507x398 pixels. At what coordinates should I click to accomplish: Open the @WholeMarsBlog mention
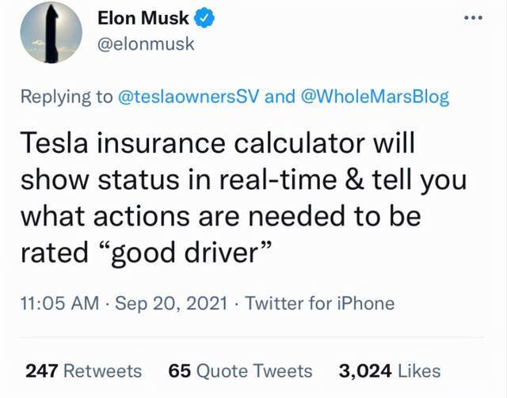(x=375, y=97)
